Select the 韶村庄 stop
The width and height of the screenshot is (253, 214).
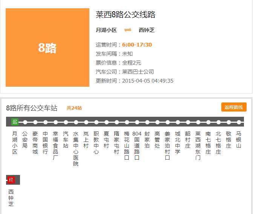188,140
